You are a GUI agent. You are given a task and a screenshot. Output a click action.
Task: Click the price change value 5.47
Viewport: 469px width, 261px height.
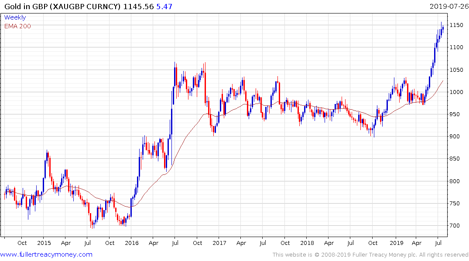point(164,6)
